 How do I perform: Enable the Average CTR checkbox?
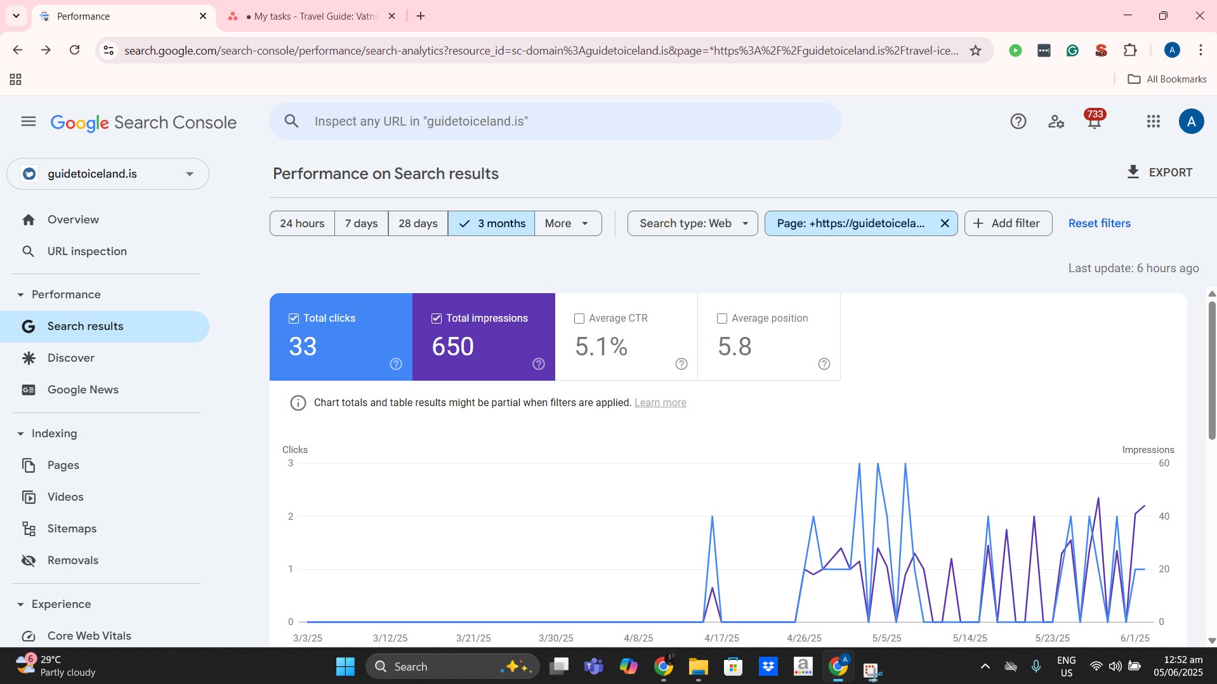[579, 319]
